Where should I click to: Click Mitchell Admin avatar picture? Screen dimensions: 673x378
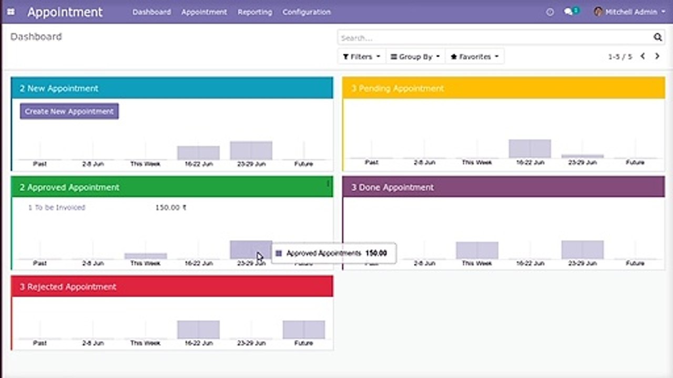pos(598,12)
